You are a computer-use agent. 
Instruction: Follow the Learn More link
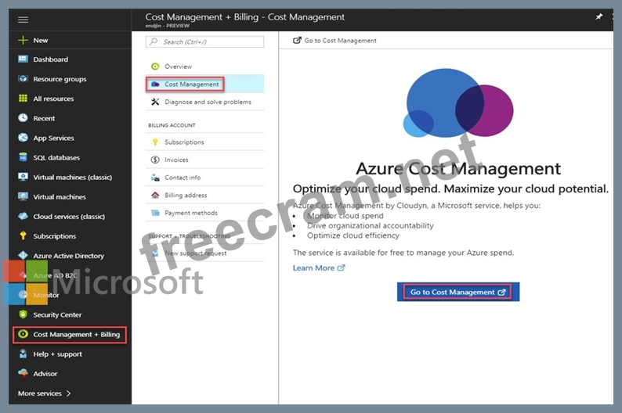[x=319, y=268]
